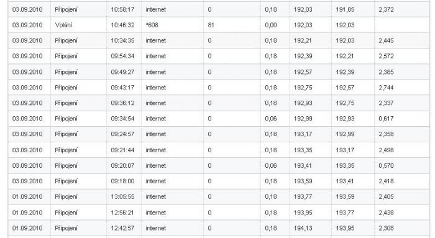The image size is (435, 238).
Task: Click the data value 2,372 in top row
Action: pos(386,9)
